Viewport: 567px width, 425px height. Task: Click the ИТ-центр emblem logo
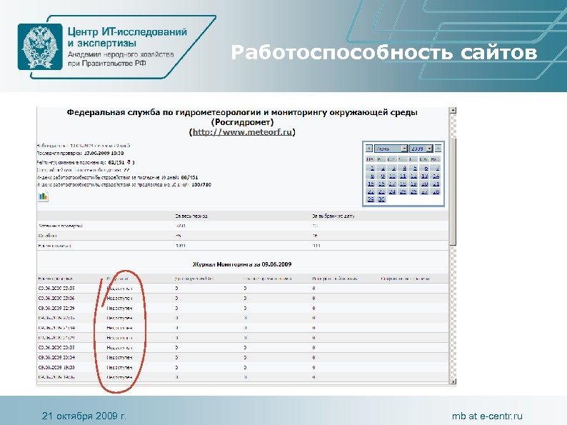click(40, 46)
